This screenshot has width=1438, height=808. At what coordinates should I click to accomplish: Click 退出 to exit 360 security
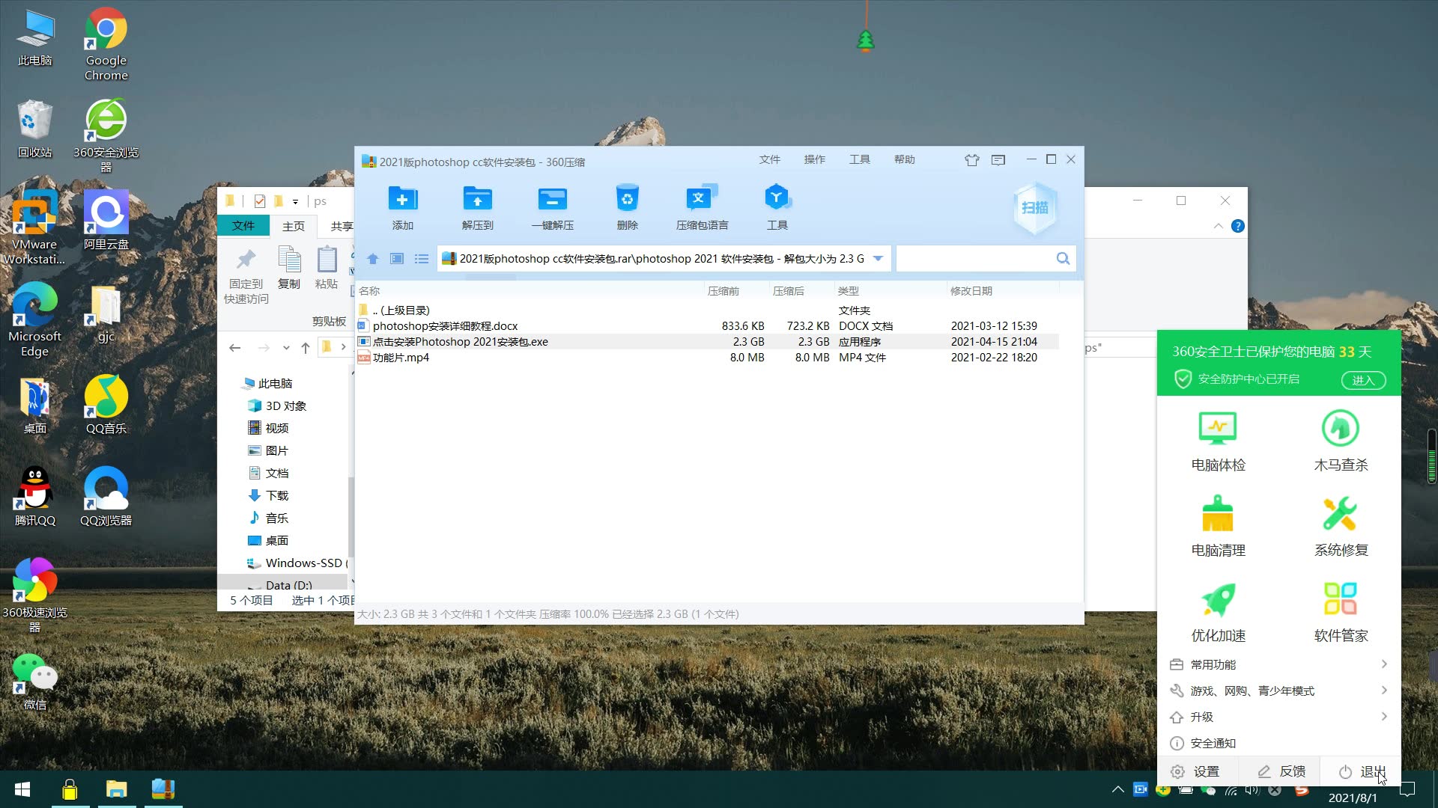[x=1363, y=771]
